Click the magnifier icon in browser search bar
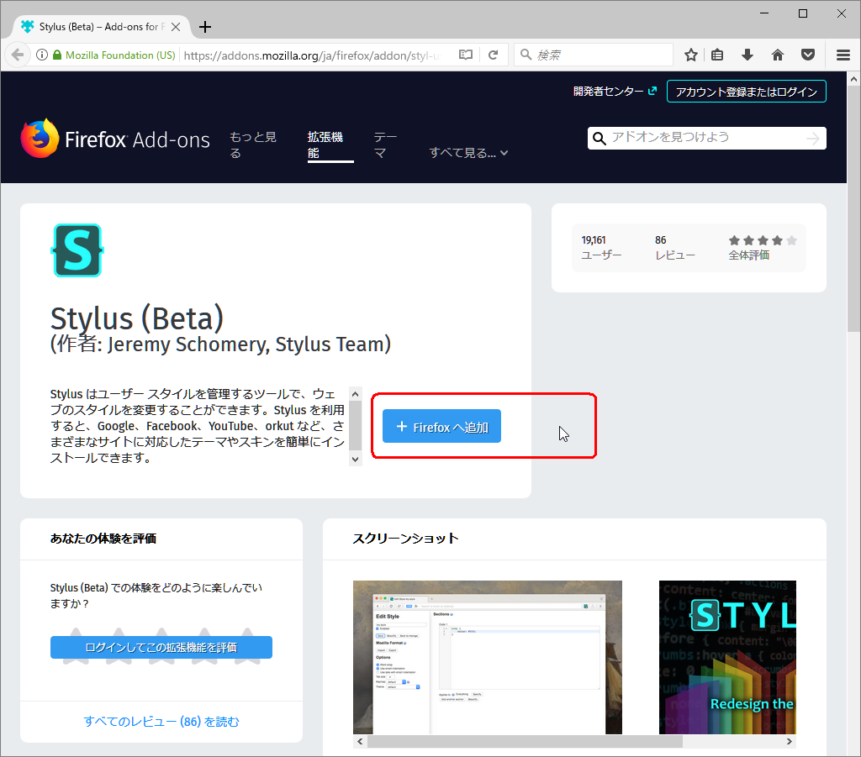 pyautogui.click(x=526, y=55)
